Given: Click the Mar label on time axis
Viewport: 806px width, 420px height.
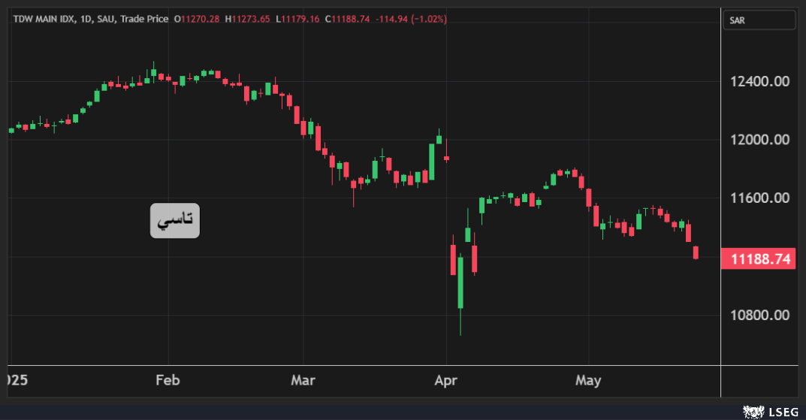Looking at the screenshot, I should [x=303, y=380].
